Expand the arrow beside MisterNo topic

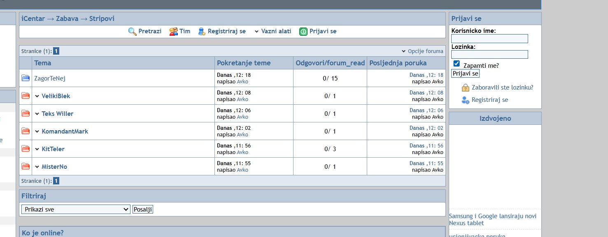(37, 167)
